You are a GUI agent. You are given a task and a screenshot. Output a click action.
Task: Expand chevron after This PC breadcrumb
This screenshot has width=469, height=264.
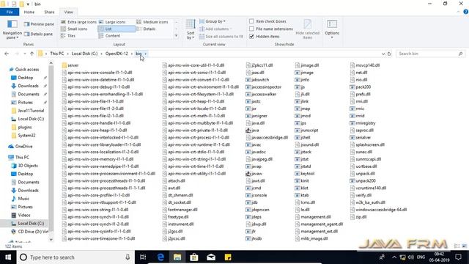pos(67,54)
